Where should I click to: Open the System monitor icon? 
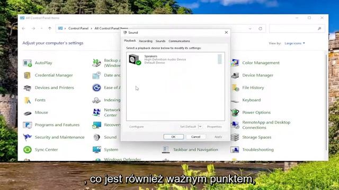click(x=96, y=149)
